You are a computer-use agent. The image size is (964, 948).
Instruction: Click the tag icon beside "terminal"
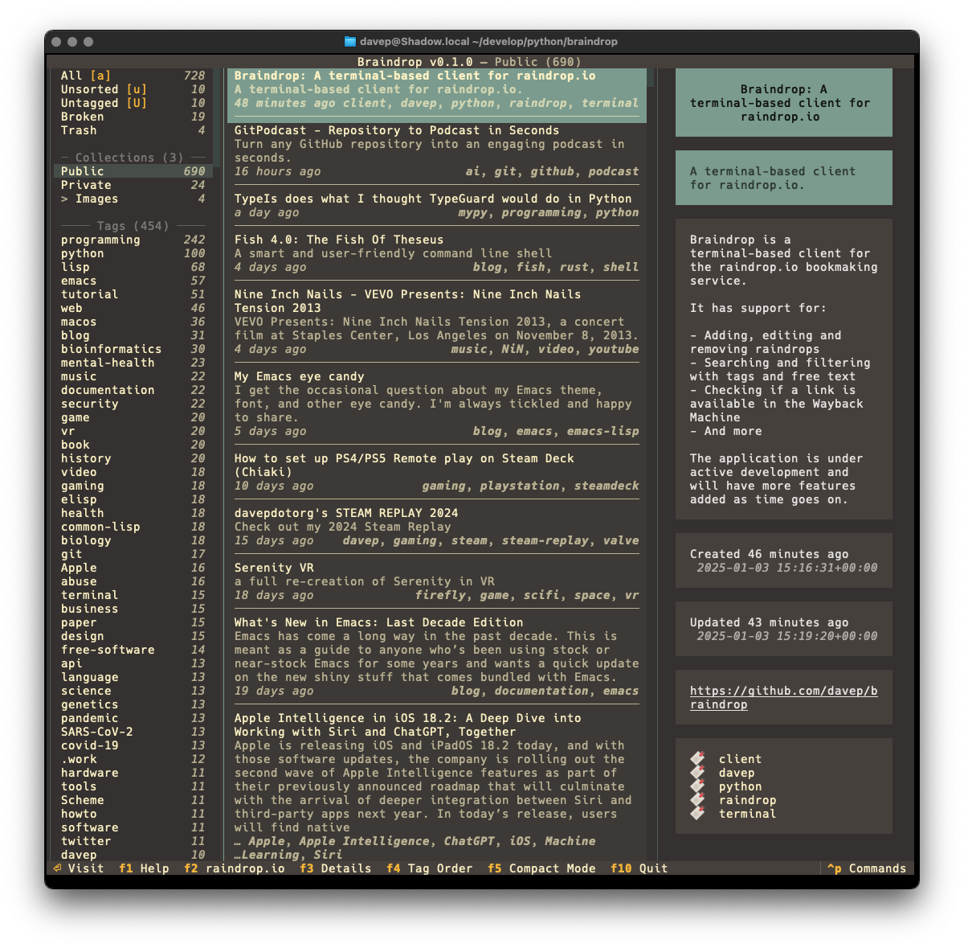point(696,814)
